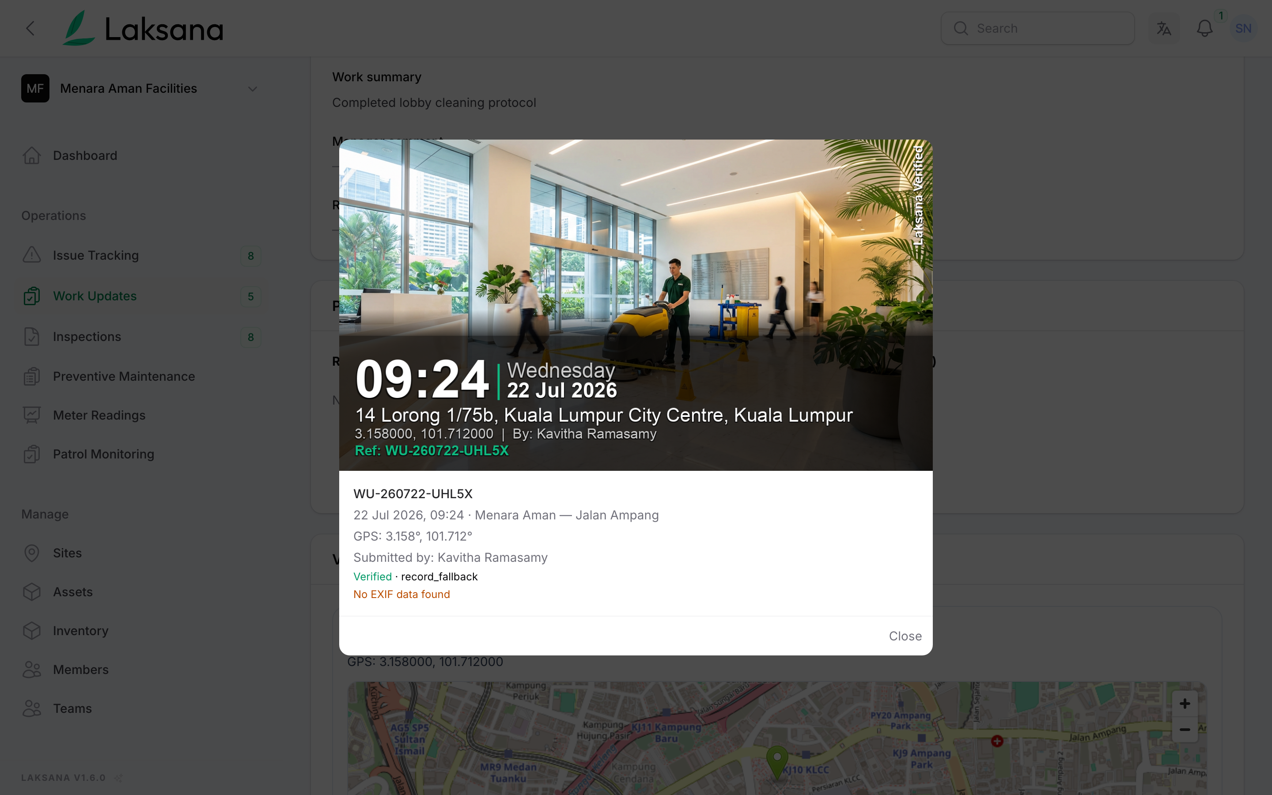This screenshot has width=1272, height=795.
Task: Click the Teams group icon
Action: coord(32,709)
